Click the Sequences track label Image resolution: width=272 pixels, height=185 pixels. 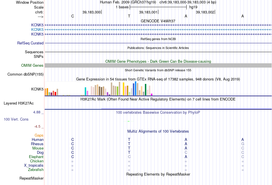point(34,52)
